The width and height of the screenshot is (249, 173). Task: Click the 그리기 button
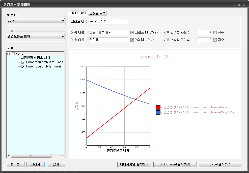(x=36, y=164)
